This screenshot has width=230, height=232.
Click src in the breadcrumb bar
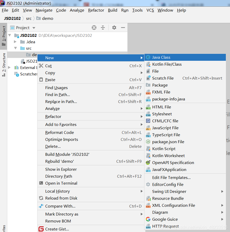(x=29, y=19)
